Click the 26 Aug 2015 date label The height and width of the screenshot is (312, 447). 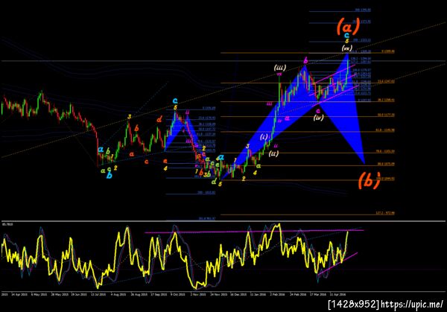pos(139,294)
